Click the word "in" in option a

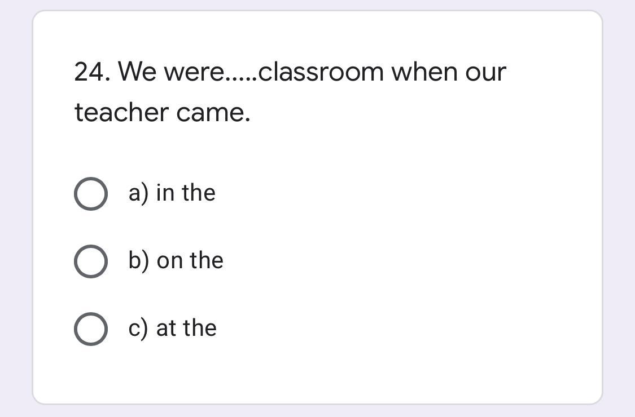point(165,193)
